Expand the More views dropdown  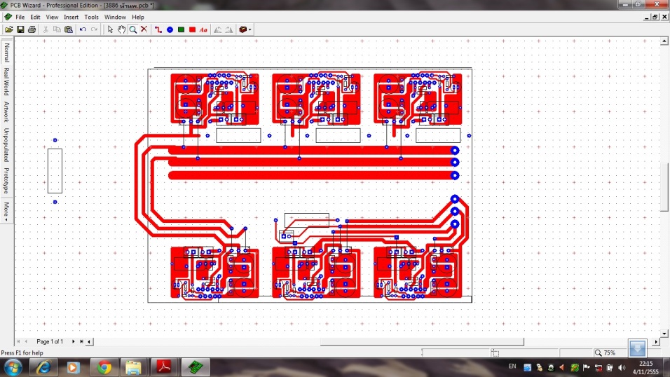tap(6, 211)
